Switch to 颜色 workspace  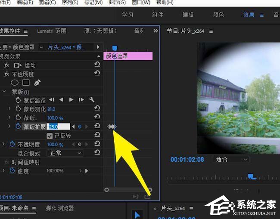click(x=218, y=15)
